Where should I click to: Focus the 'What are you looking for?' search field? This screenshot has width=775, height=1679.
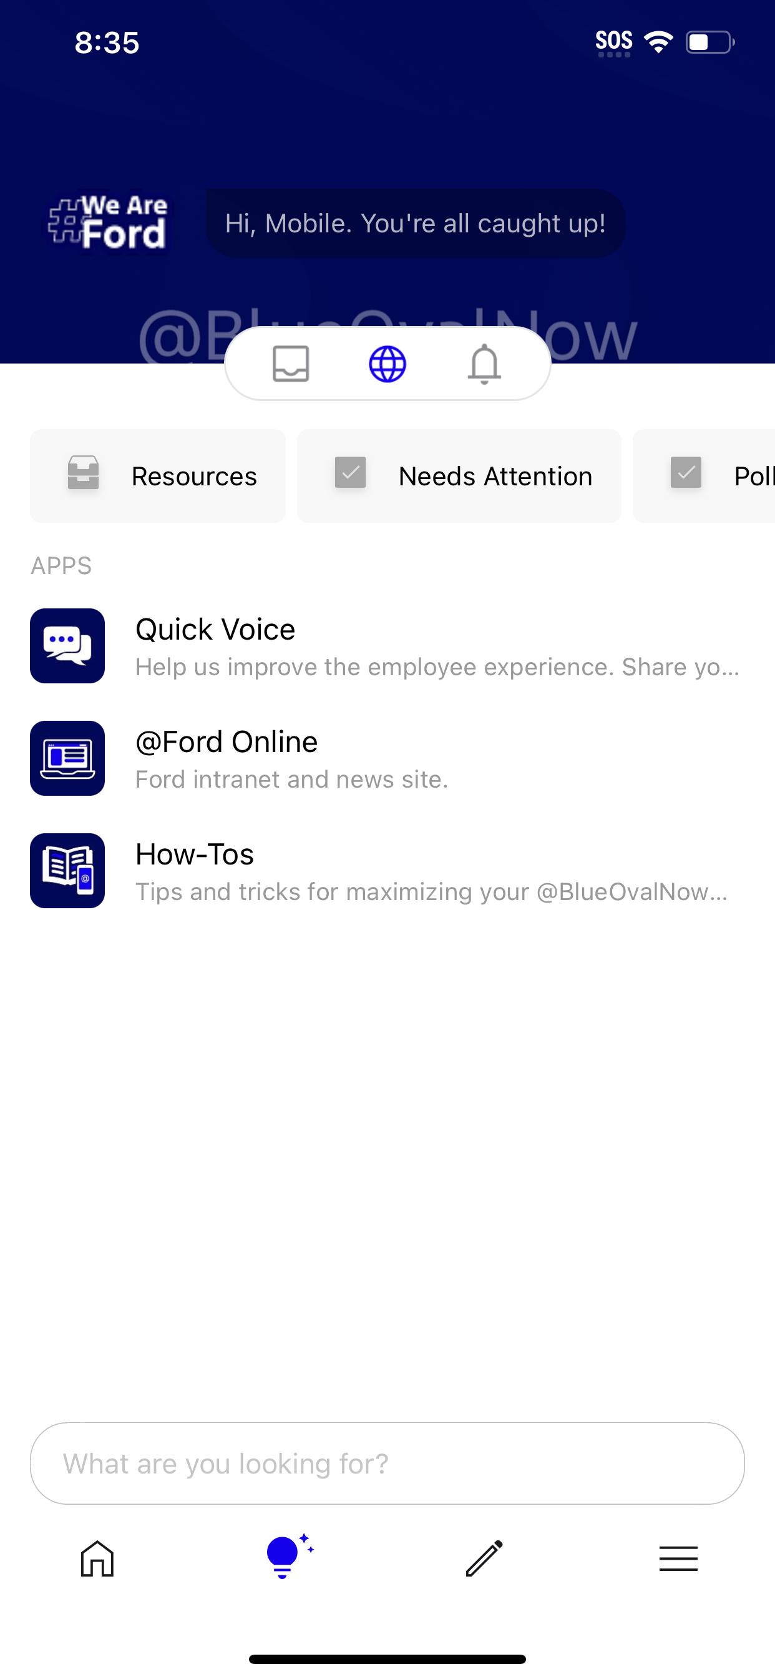pyautogui.click(x=387, y=1464)
